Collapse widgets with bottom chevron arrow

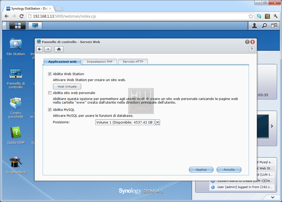[273, 197]
